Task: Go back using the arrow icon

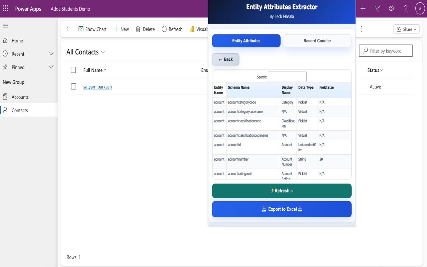Action: coord(68,29)
